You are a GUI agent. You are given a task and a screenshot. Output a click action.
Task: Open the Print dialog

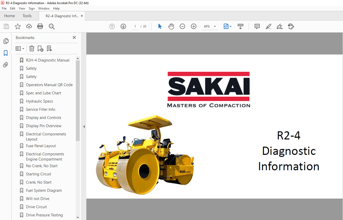click(40, 26)
